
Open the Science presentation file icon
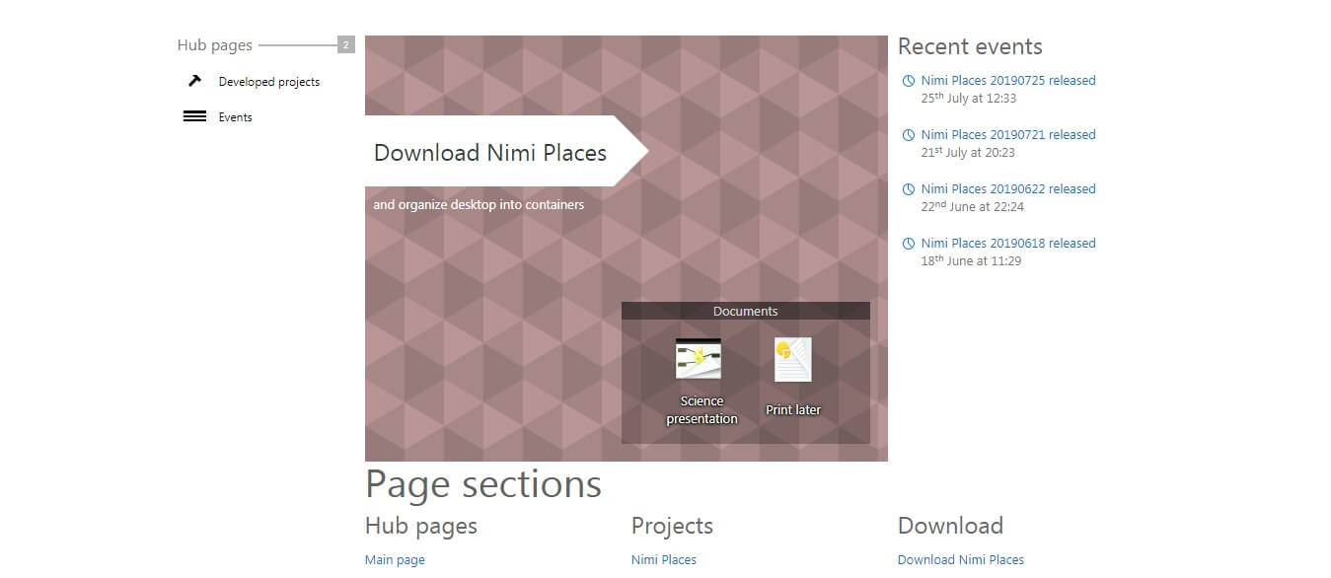699,359
